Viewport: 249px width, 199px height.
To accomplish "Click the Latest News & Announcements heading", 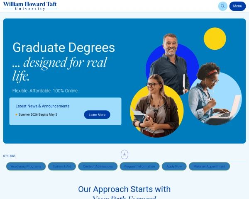I will coord(42,106).
